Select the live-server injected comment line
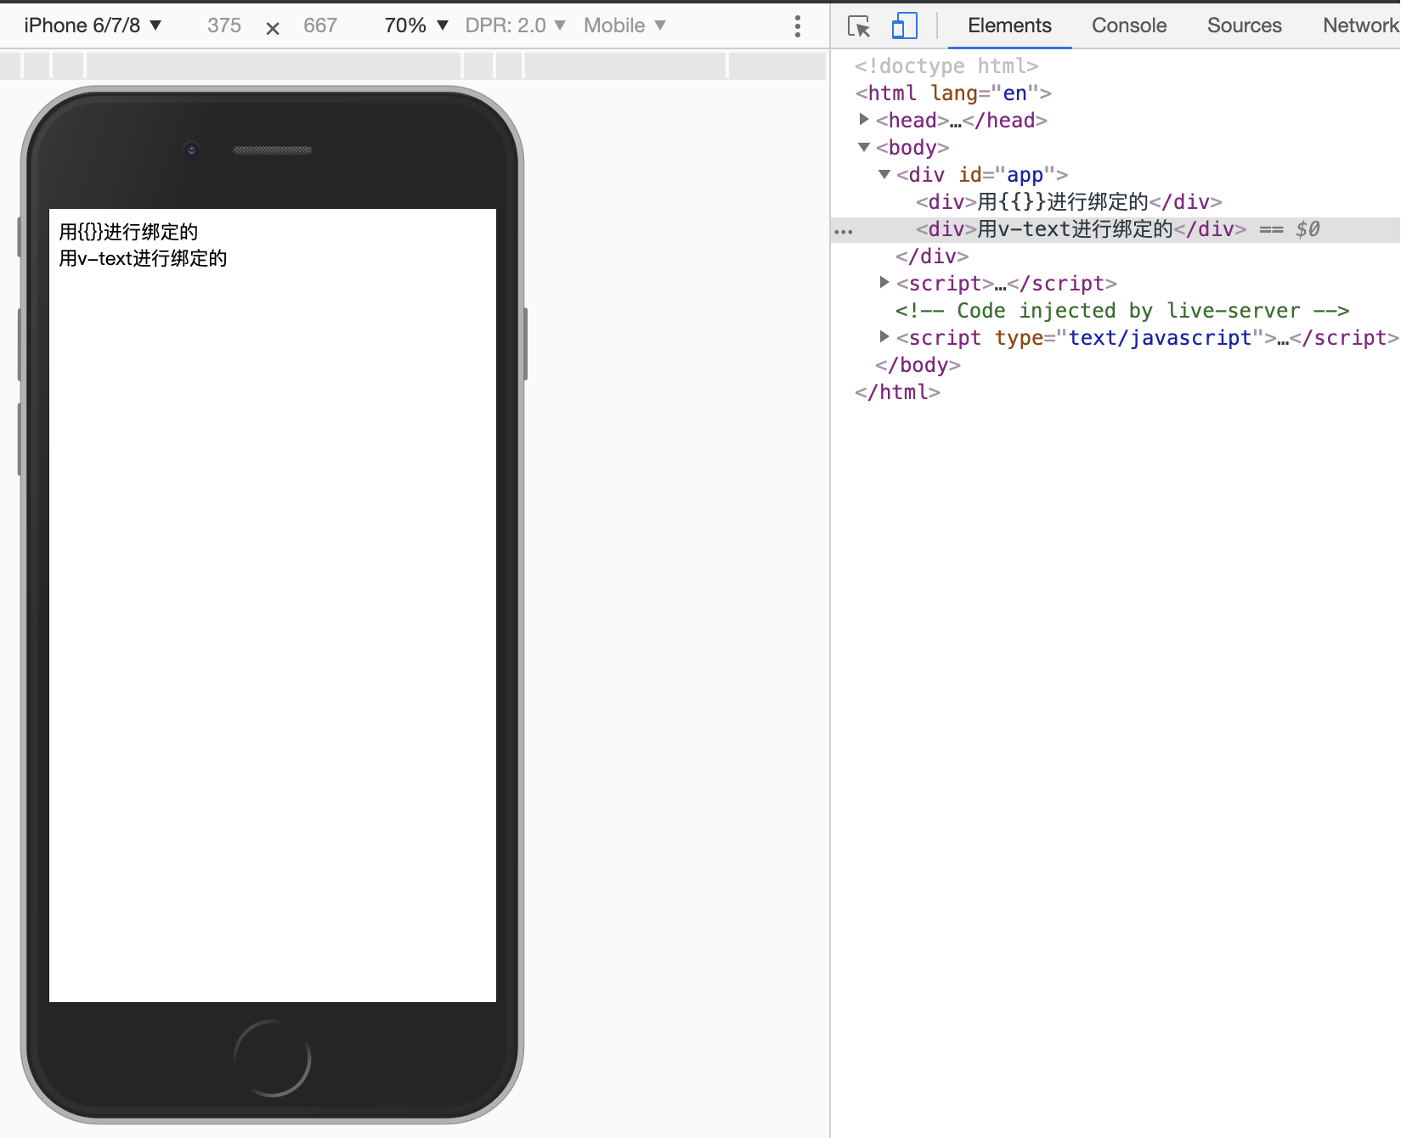The width and height of the screenshot is (1401, 1138). [x=1122, y=310]
